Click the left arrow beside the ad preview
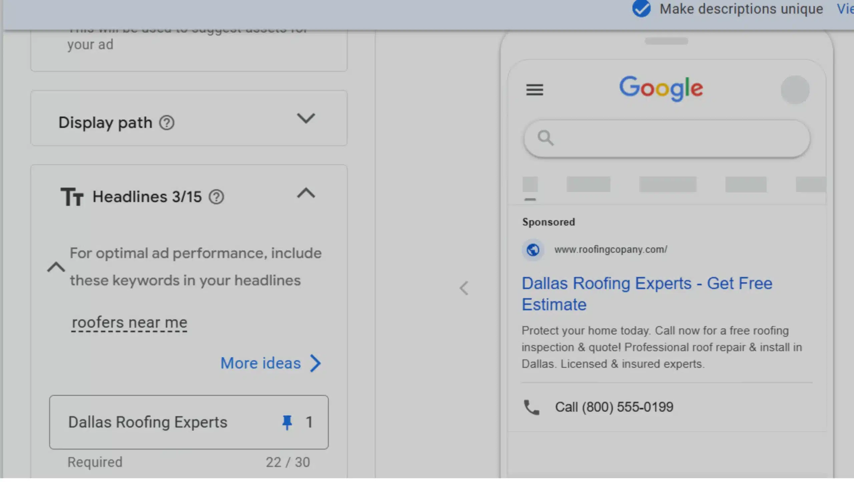 click(x=464, y=288)
